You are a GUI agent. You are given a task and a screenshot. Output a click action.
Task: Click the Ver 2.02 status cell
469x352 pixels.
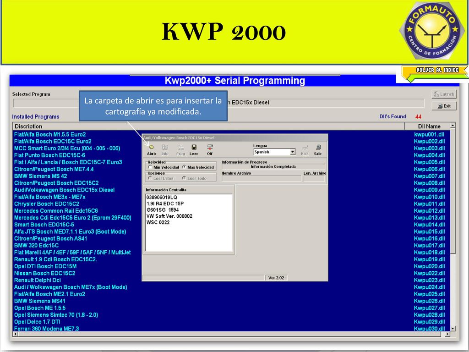click(276, 278)
